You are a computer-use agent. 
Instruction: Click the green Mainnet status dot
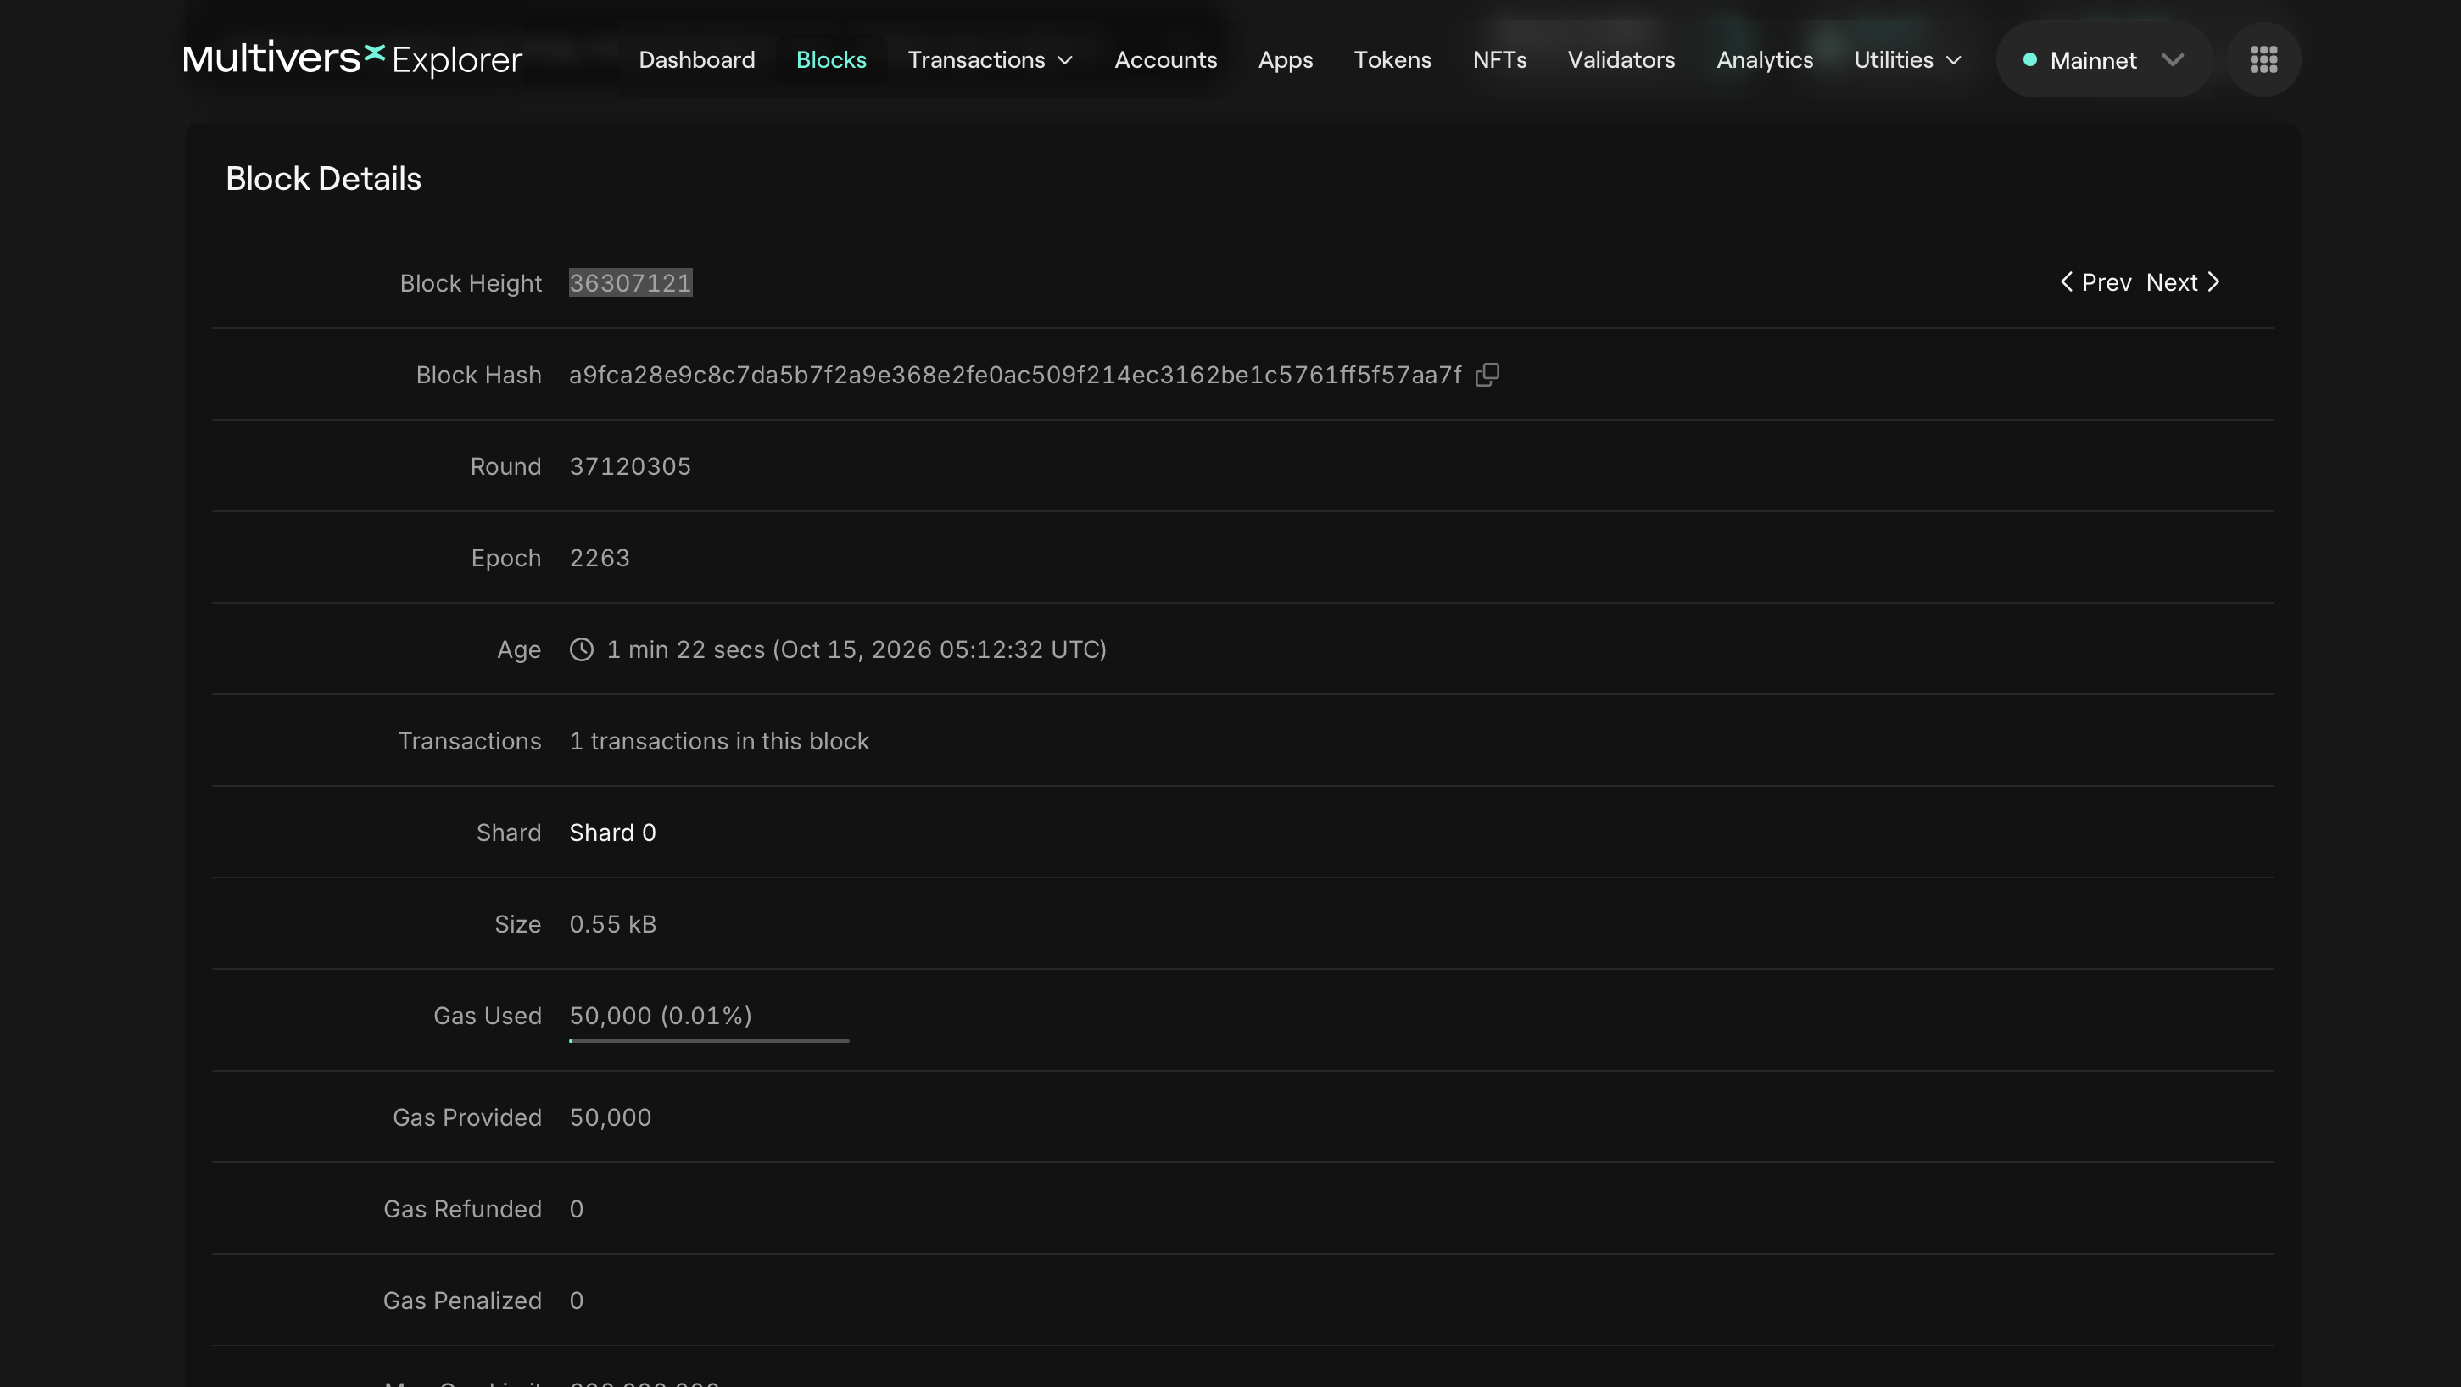click(x=2030, y=59)
